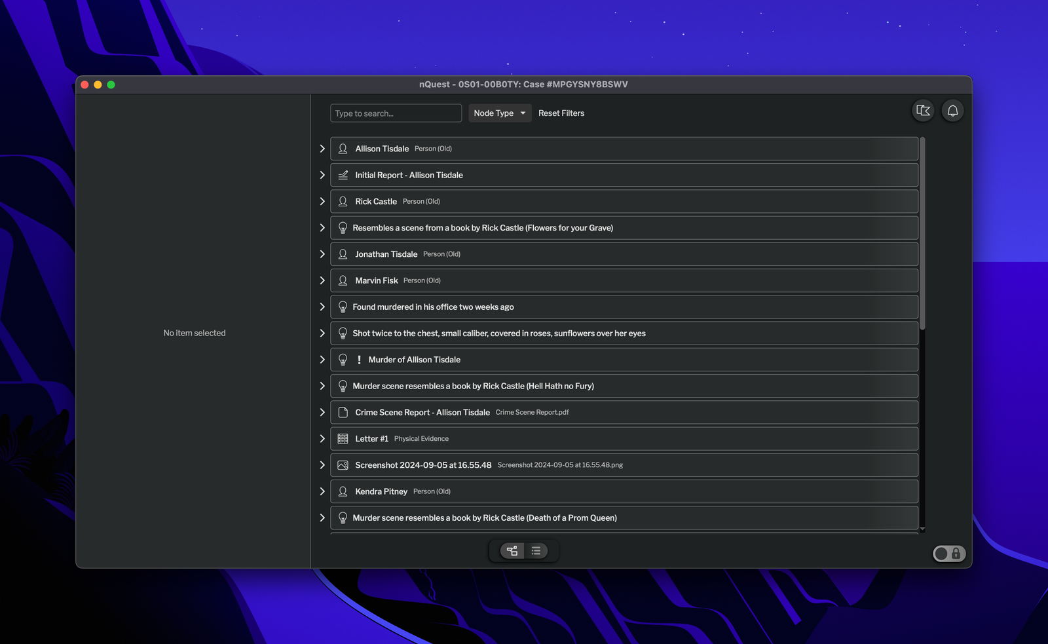Switch to graph view icon

click(512, 551)
